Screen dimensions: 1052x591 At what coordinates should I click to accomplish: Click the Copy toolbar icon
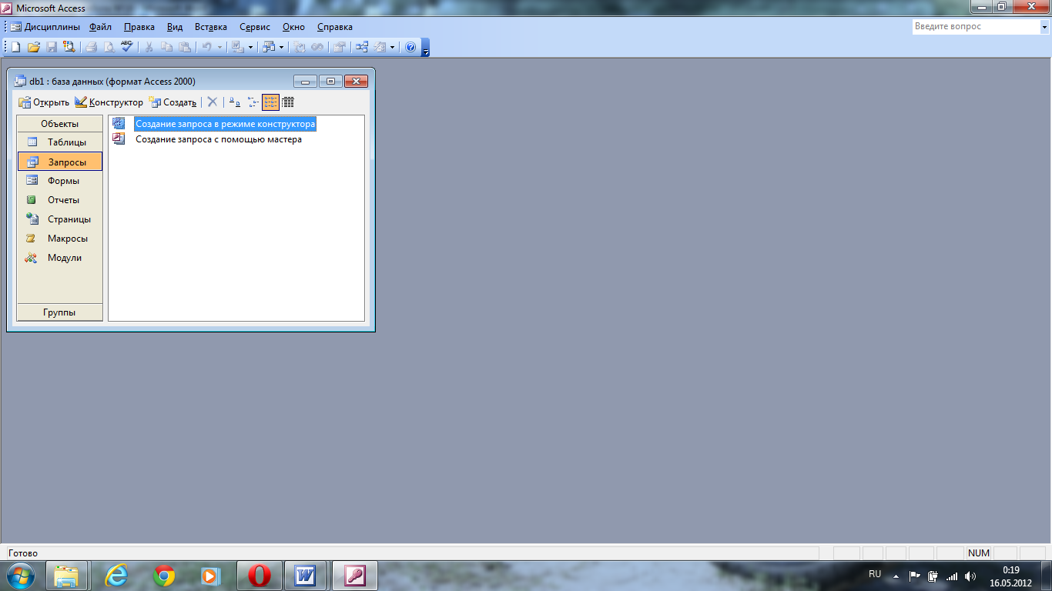tap(166, 47)
